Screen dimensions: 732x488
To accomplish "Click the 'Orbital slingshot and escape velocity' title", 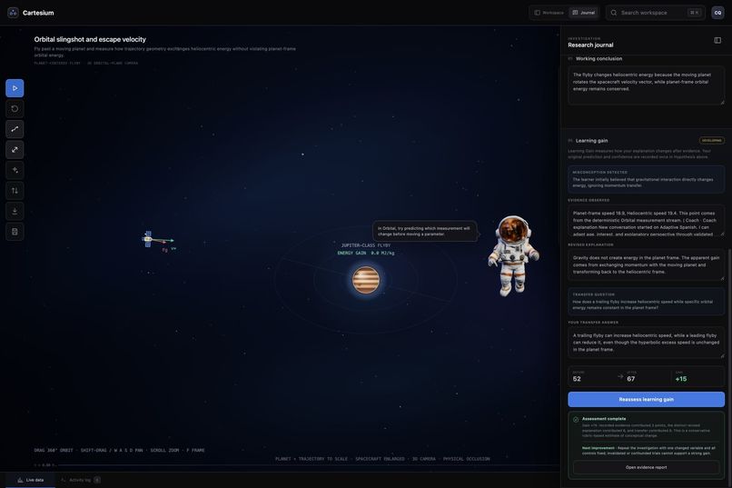I will [90, 40].
